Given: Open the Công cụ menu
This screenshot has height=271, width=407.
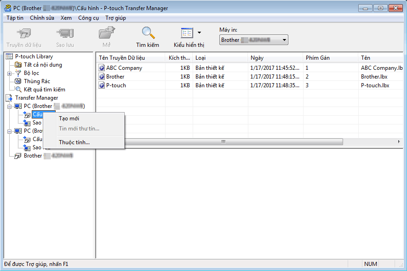Looking at the screenshot, I should pos(88,18).
